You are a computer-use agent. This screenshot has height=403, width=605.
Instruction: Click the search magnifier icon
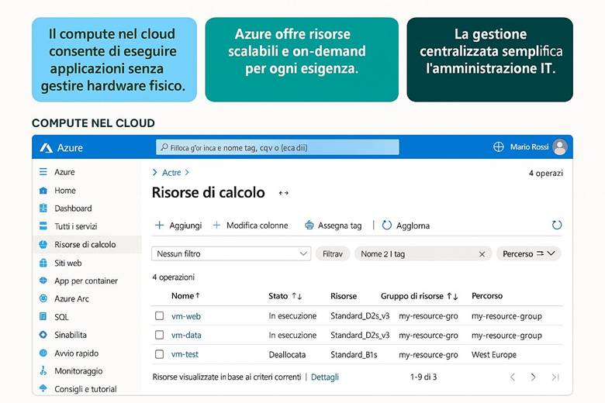(164, 147)
